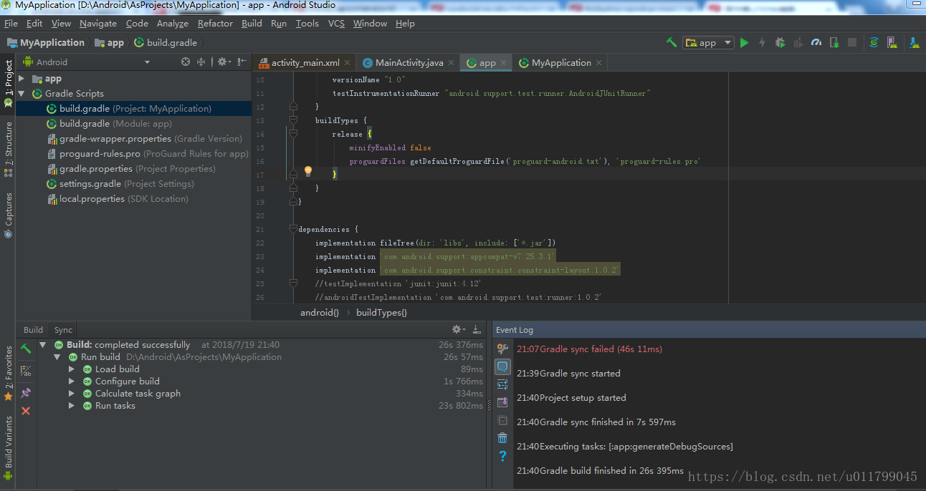The image size is (926, 491).
Task: Open the File menu
Action: [11, 23]
